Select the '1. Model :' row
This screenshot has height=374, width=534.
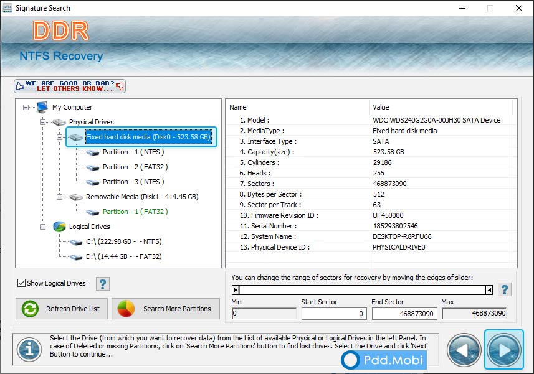370,120
